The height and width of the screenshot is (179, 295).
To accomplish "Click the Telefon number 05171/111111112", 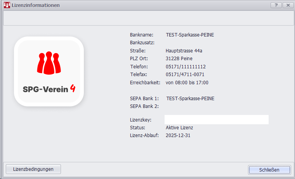I will [186, 67].
